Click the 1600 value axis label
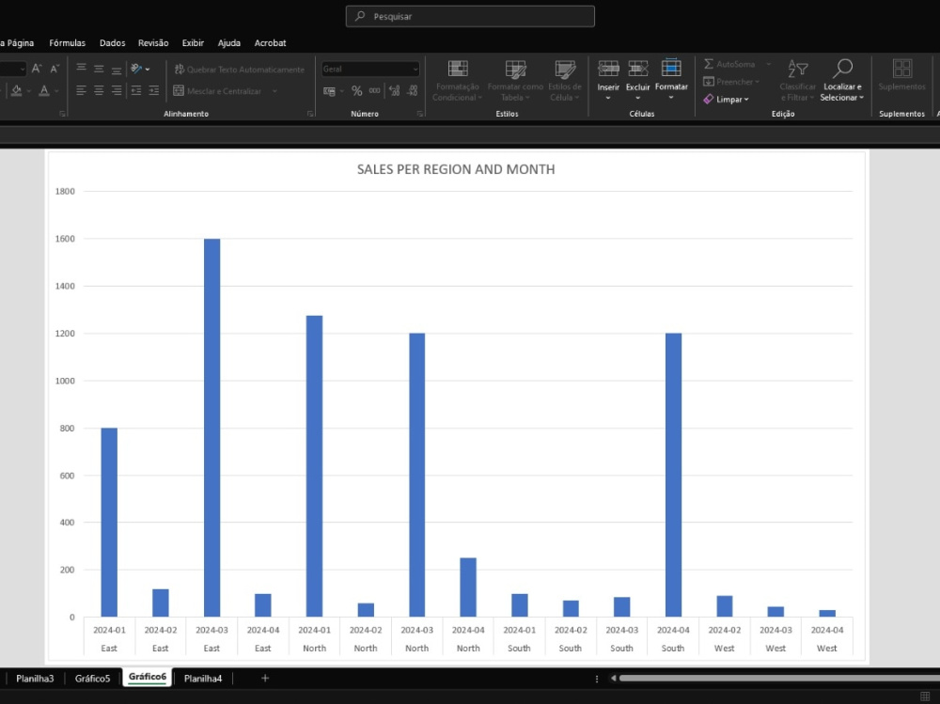The height and width of the screenshot is (704, 940). pos(65,239)
